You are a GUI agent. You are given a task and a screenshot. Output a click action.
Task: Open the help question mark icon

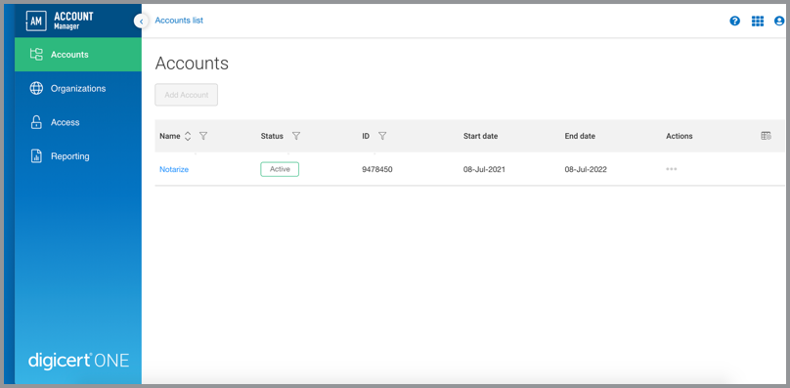tap(735, 22)
